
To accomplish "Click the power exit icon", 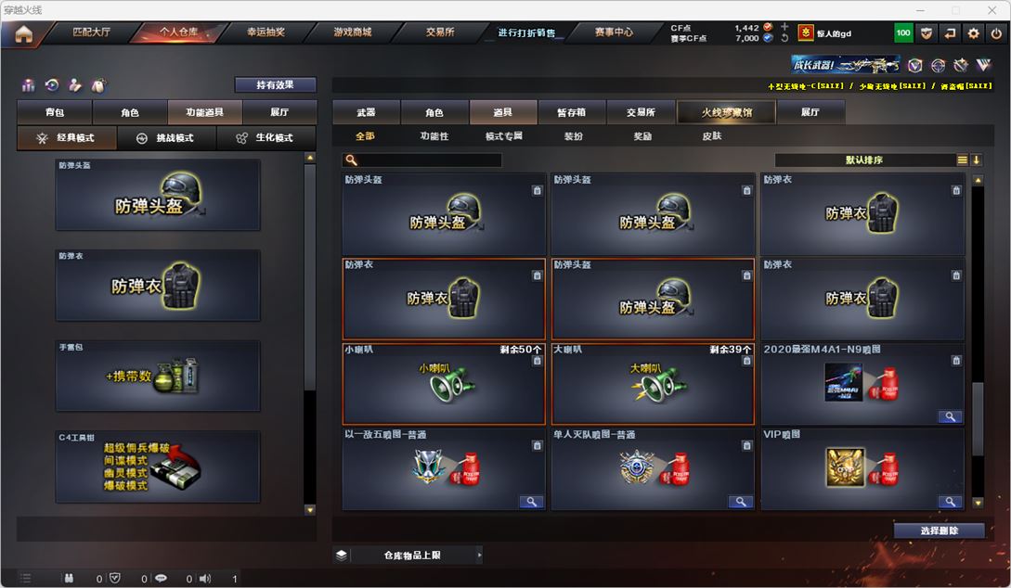I will [996, 32].
